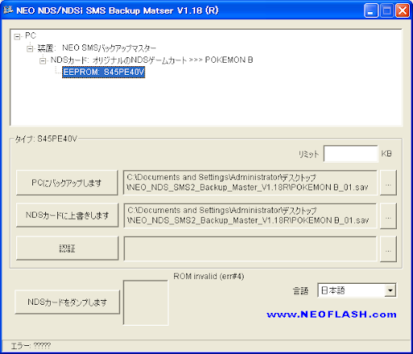The height and width of the screenshot is (354, 413).
Task: Browse for the PC backup file path
Action: 388,183
